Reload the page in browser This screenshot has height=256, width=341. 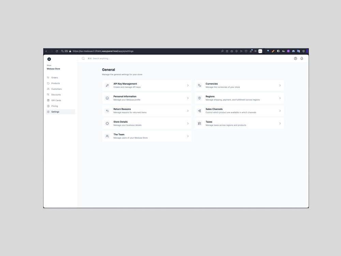pos(57,51)
